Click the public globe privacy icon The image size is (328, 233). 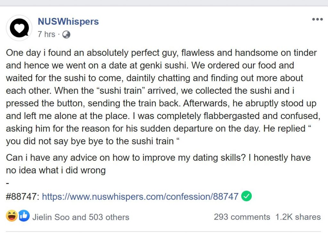click(66, 35)
